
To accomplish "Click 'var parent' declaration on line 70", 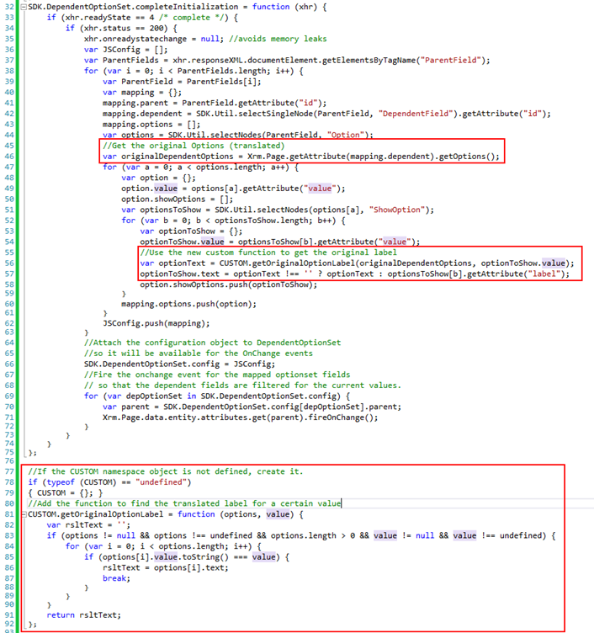I will pos(125,407).
